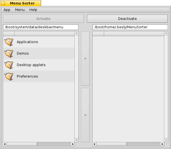Open the Menu menu

pos(20,10)
